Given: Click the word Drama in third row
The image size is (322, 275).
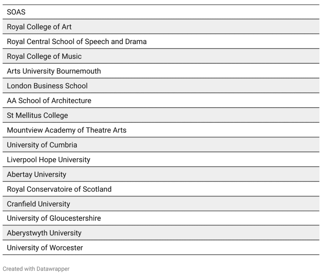Looking at the screenshot, I should click(136, 41).
